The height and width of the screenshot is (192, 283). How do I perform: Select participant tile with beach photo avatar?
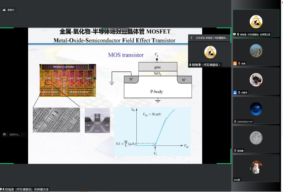pyautogui.click(x=256, y=52)
